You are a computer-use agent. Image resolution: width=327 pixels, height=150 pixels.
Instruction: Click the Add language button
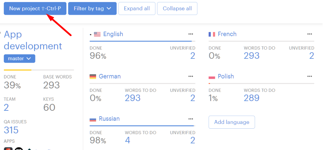click(x=232, y=122)
